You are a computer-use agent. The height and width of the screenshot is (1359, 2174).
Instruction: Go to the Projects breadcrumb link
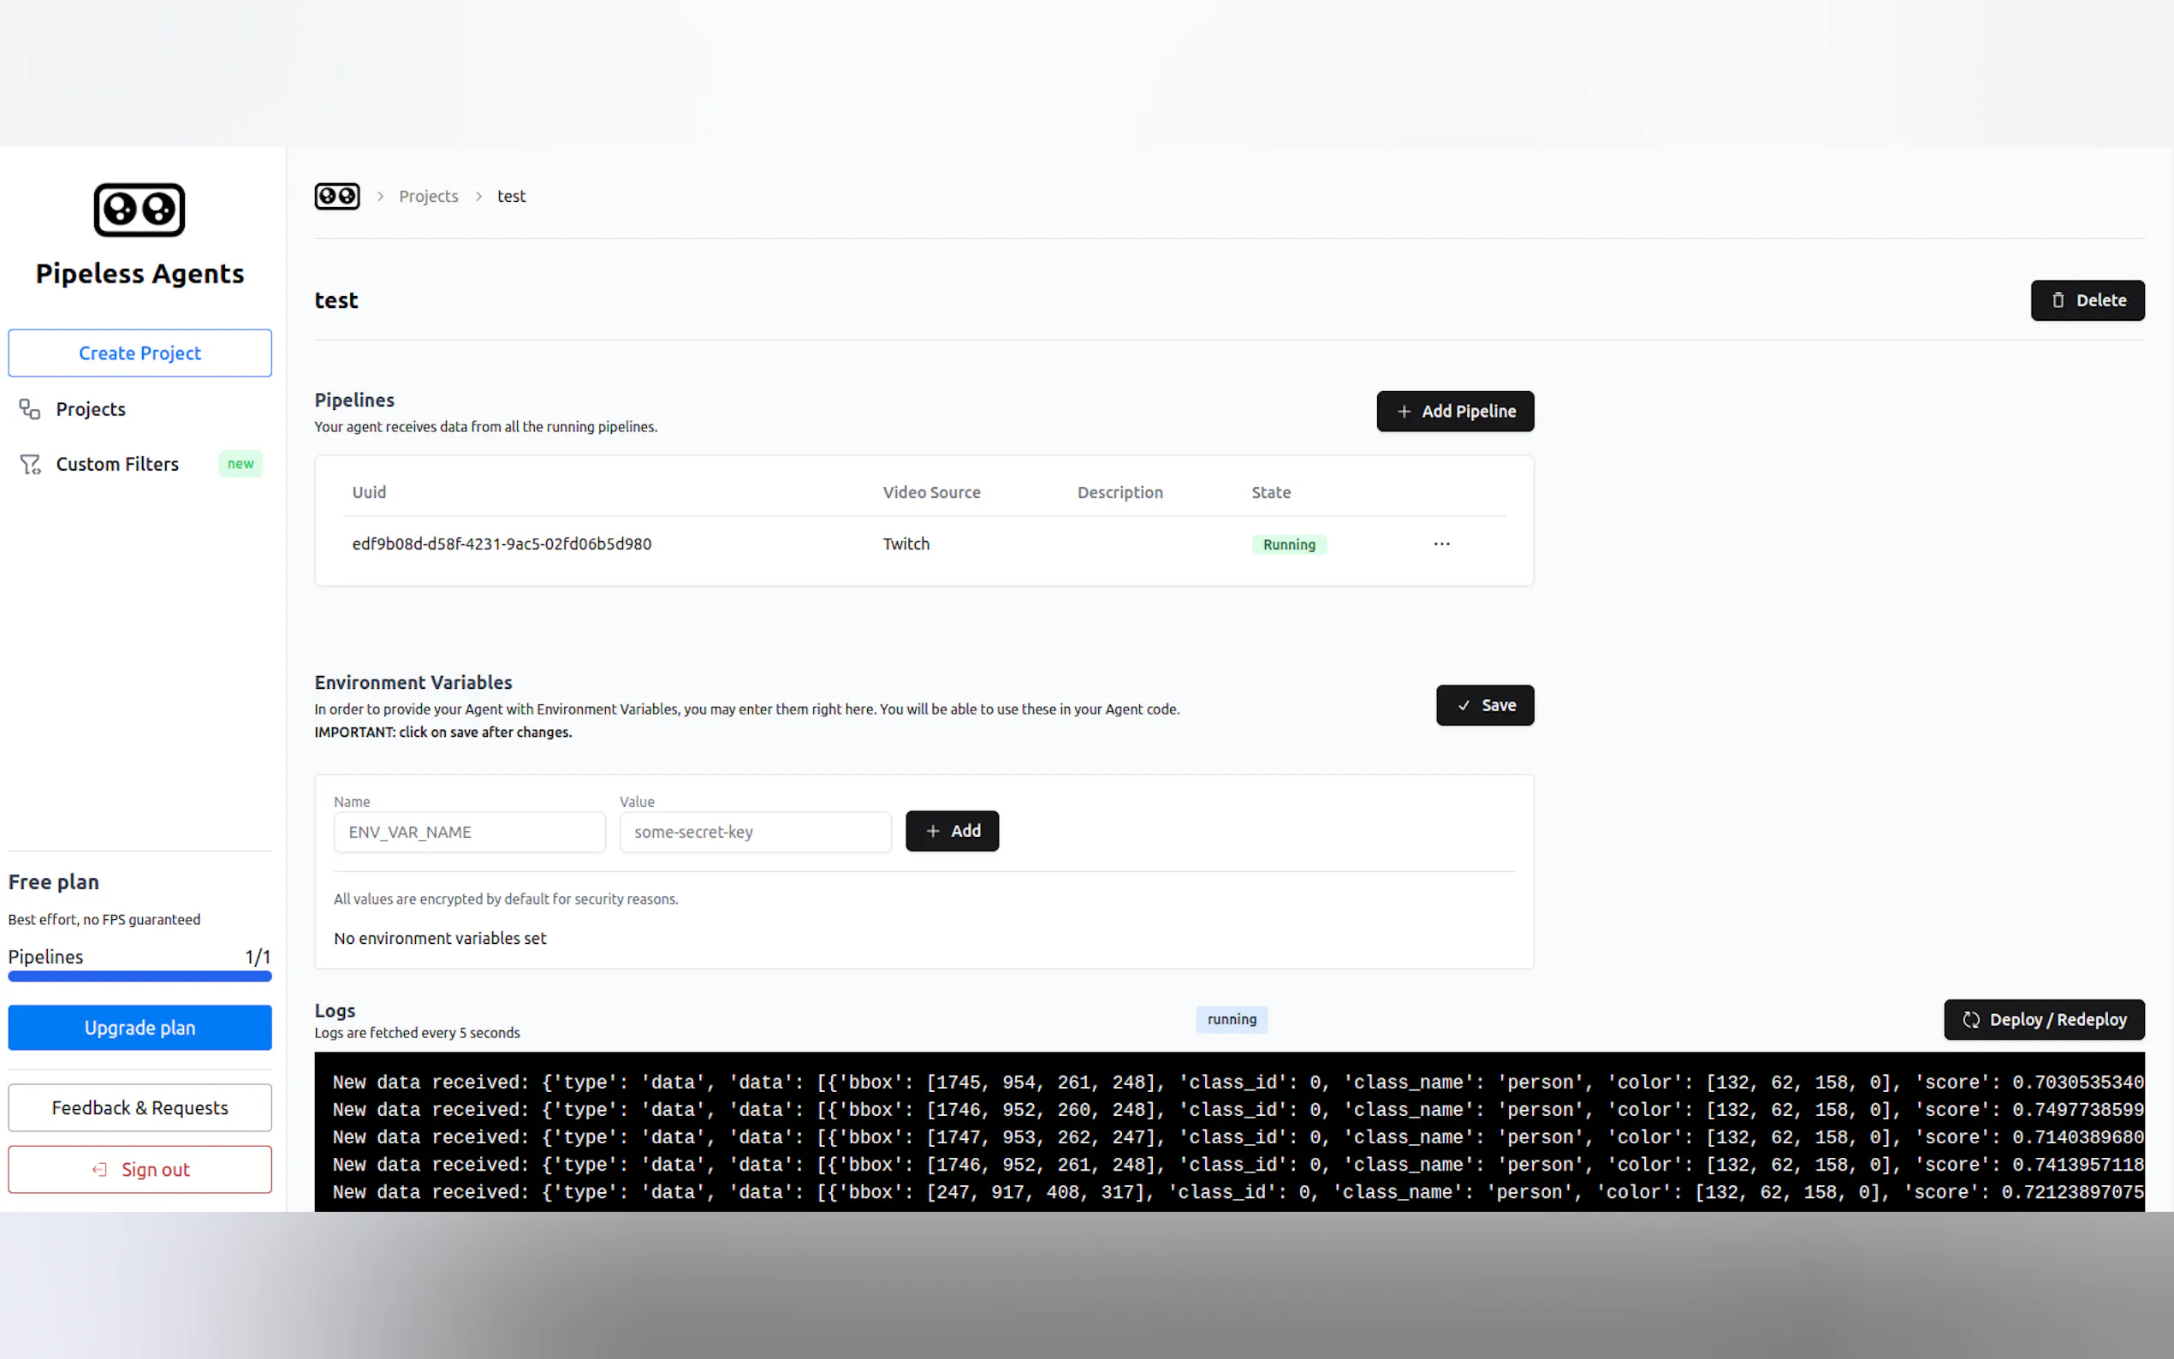click(x=428, y=196)
